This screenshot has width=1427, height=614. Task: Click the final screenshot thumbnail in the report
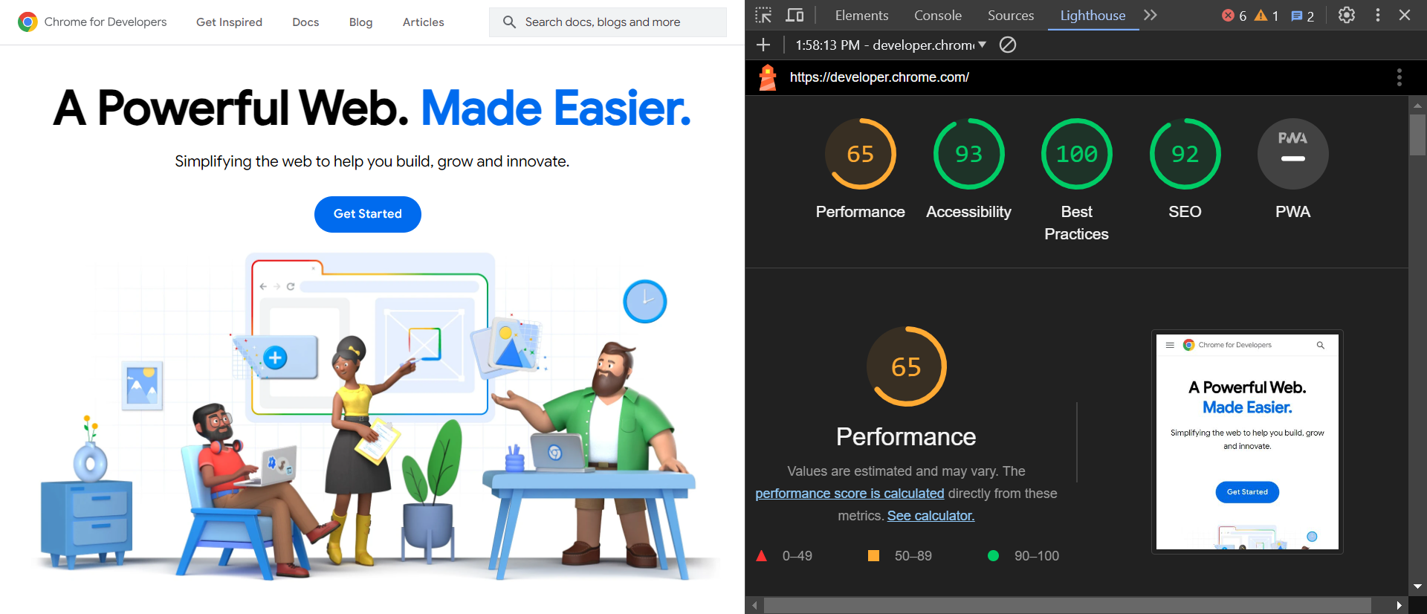[x=1247, y=442]
